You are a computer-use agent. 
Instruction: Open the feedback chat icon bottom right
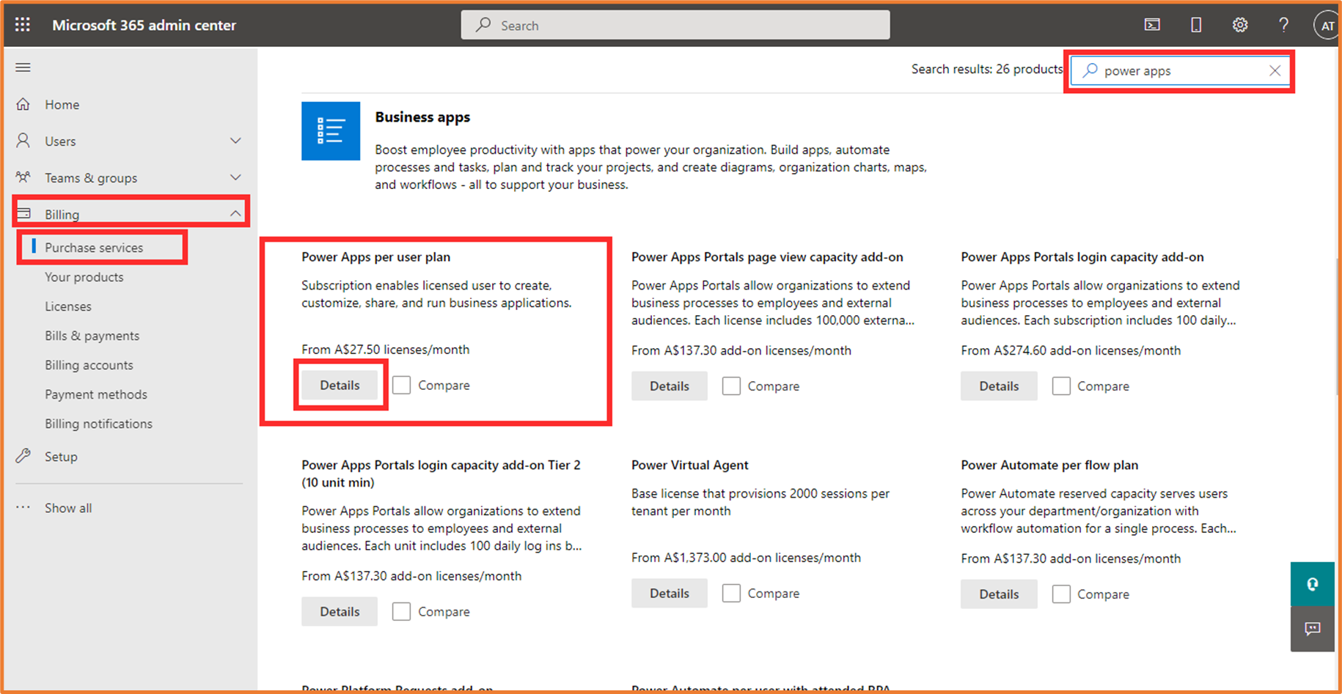point(1312,629)
